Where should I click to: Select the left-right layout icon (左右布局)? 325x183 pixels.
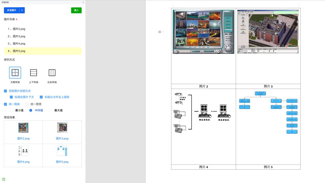(52, 72)
